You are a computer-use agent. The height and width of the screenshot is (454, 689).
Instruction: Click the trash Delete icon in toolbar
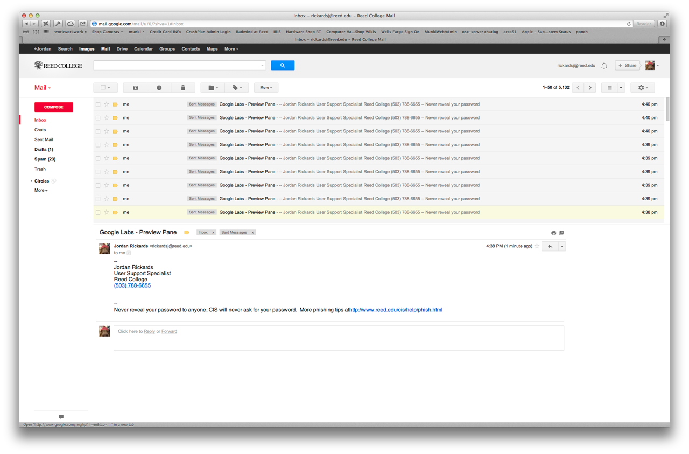pyautogui.click(x=183, y=88)
